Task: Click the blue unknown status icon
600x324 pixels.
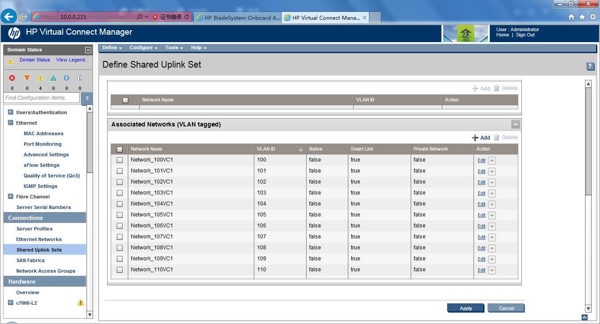Action: (66, 78)
